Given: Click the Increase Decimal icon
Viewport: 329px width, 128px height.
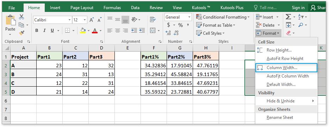Looking at the screenshot, I should [168, 33].
